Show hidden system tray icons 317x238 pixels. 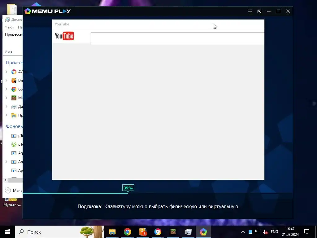click(243, 232)
